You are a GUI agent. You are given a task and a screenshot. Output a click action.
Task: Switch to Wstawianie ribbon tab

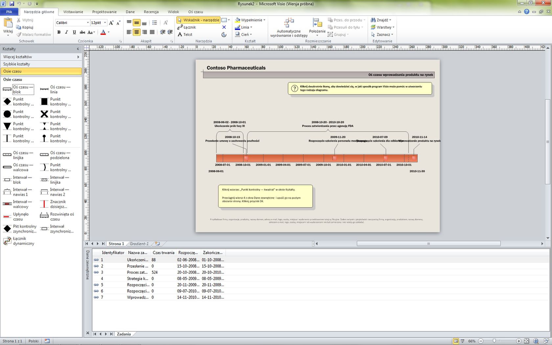pos(73,12)
